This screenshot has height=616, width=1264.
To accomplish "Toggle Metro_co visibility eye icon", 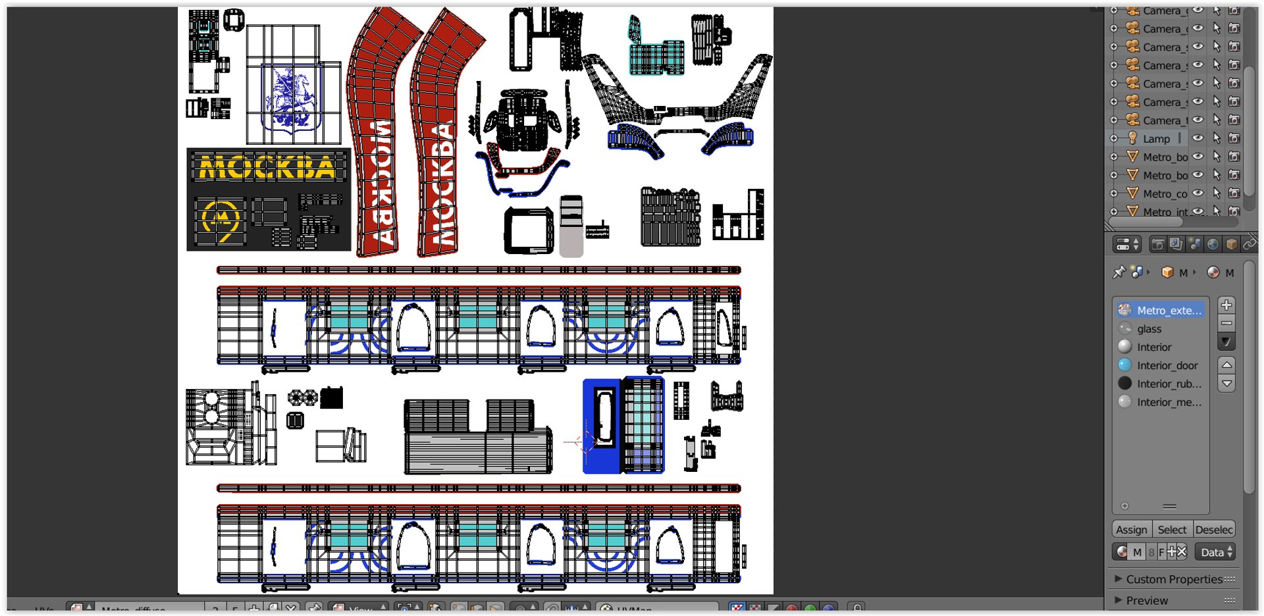I will coord(1198,193).
